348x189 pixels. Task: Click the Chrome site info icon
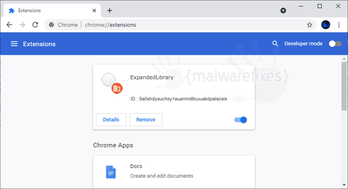pos(52,25)
